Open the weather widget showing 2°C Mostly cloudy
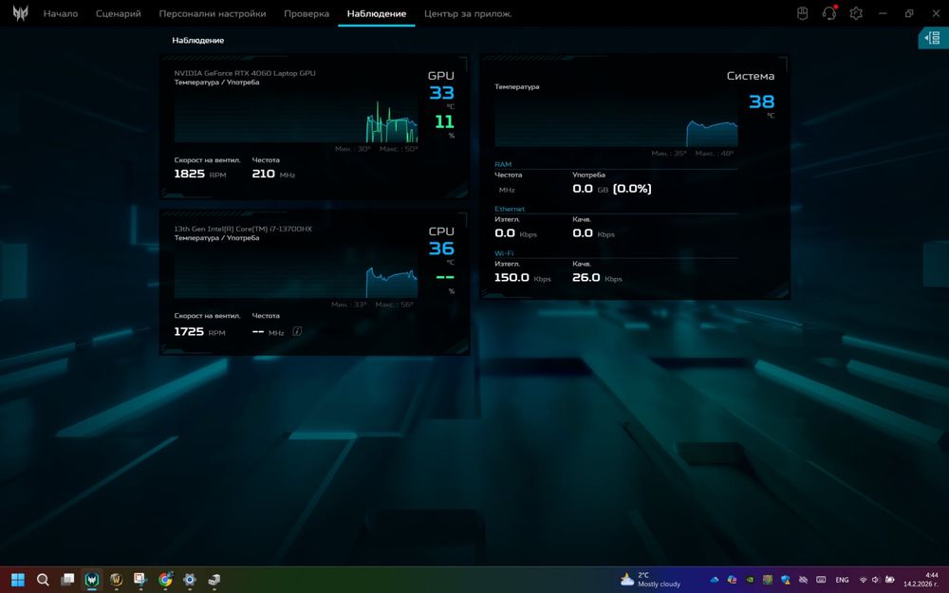 [x=651, y=580]
